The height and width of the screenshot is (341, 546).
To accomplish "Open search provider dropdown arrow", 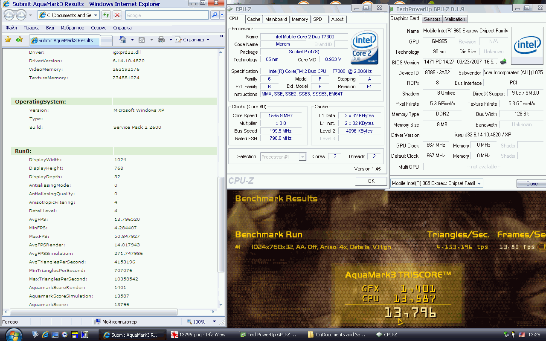I will [222, 15].
